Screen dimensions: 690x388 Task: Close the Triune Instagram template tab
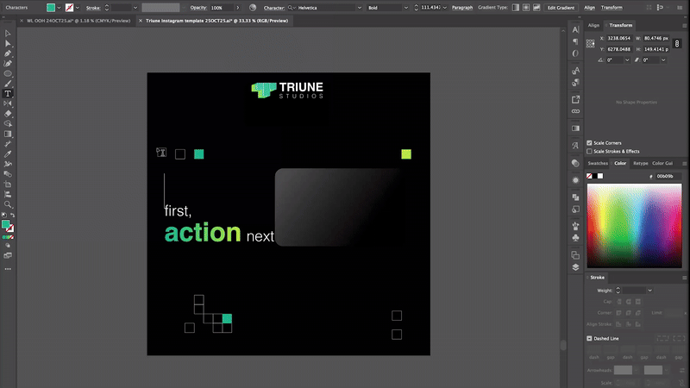click(x=141, y=21)
